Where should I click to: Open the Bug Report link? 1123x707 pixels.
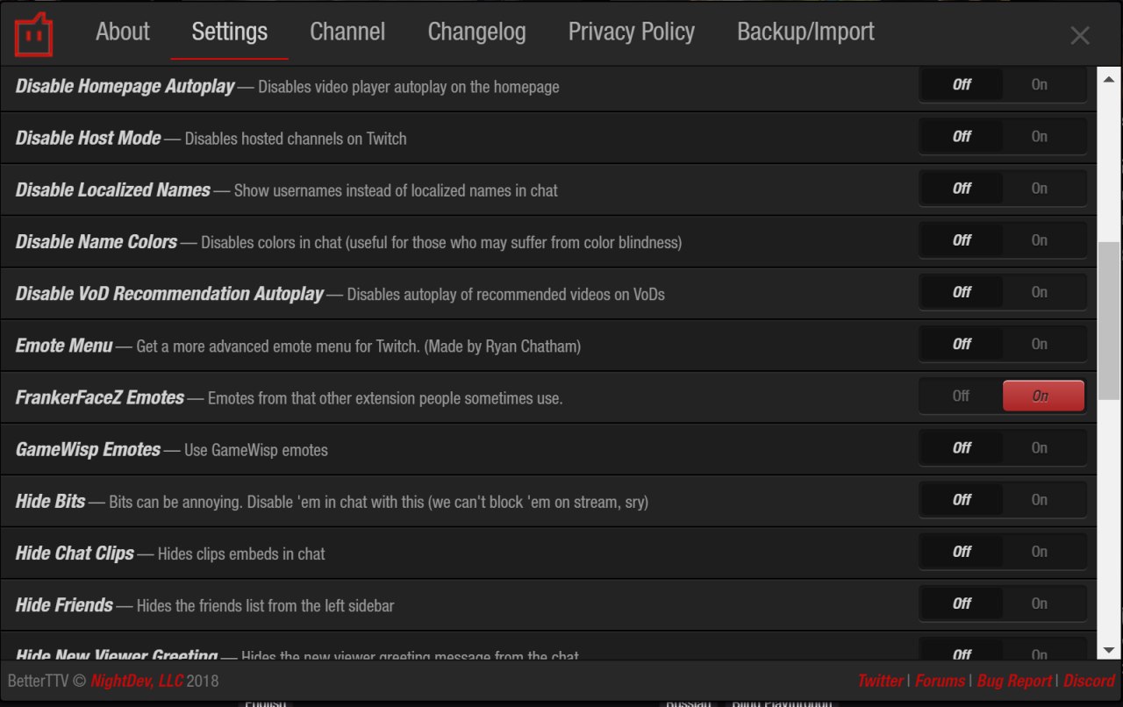point(1014,681)
